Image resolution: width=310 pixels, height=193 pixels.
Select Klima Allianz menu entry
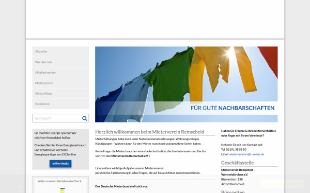click(x=60, y=94)
